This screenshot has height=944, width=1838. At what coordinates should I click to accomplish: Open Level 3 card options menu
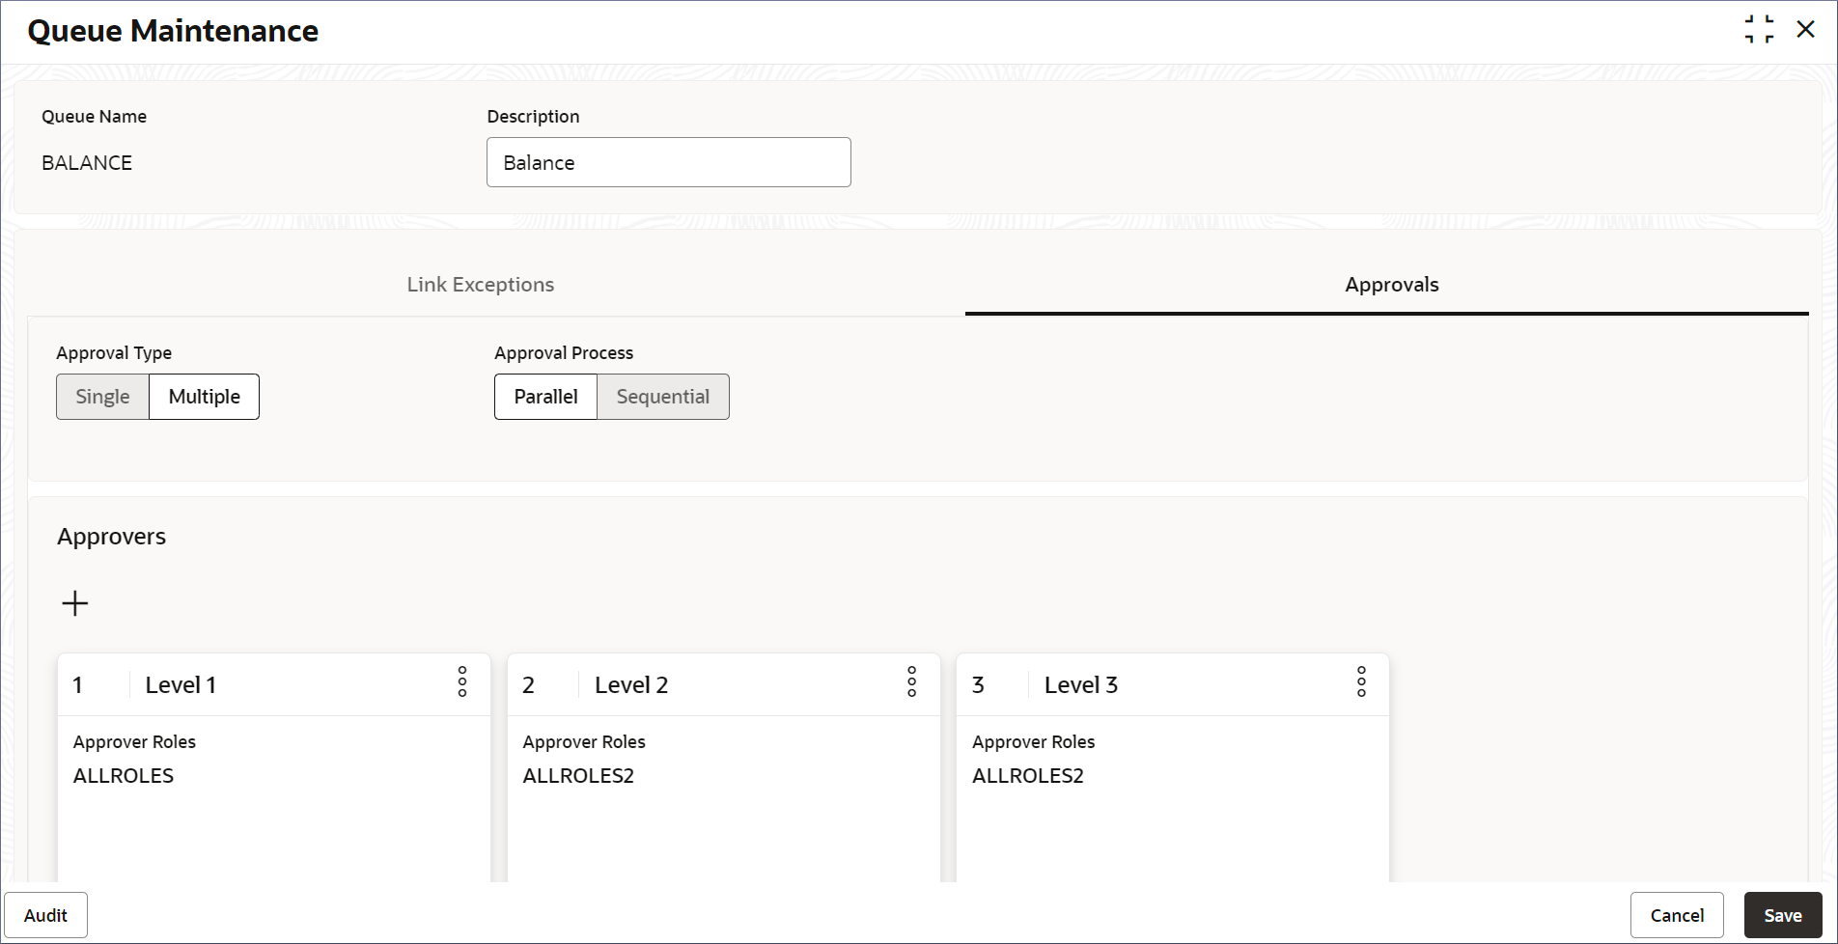click(1361, 681)
